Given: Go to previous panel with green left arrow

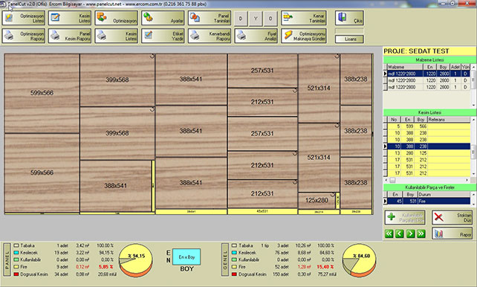Looking at the screenshot, I should (400, 233).
